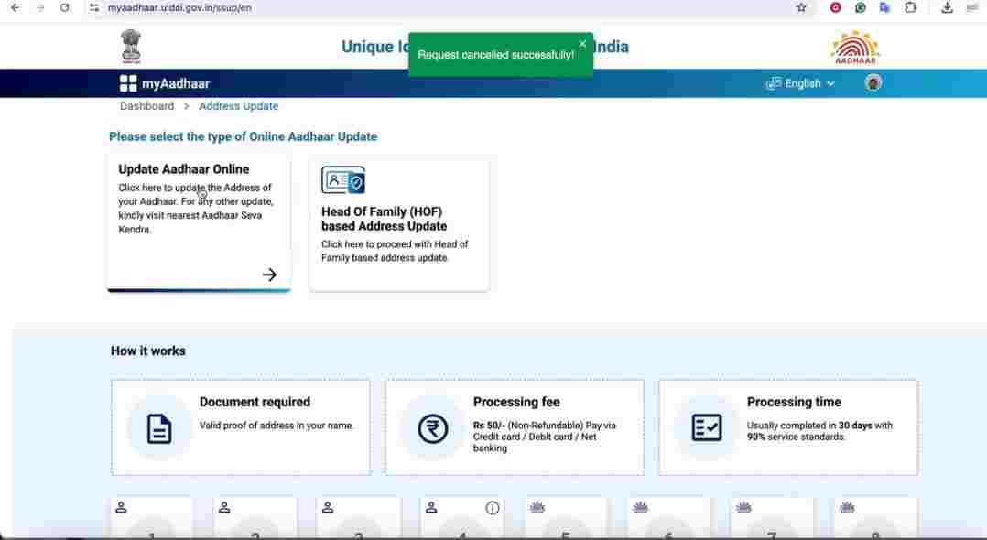Click the myAadhaar grid icon
The height and width of the screenshot is (540, 987).
point(128,83)
